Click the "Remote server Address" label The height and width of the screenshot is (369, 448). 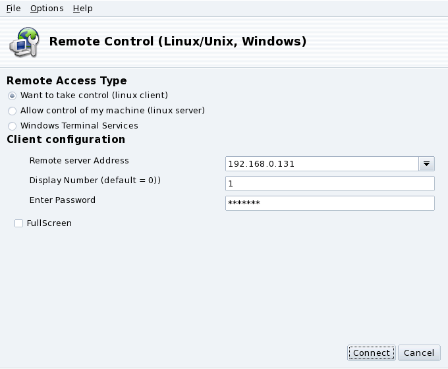point(79,160)
